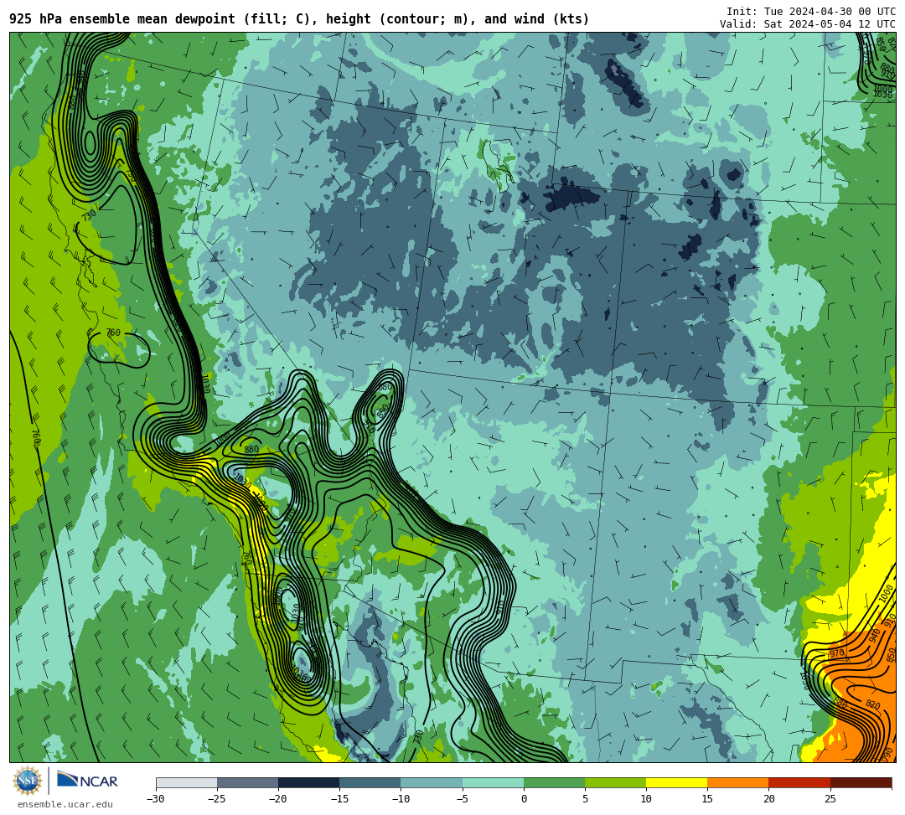
Task: Click the NCAR logo
Action: (88, 781)
